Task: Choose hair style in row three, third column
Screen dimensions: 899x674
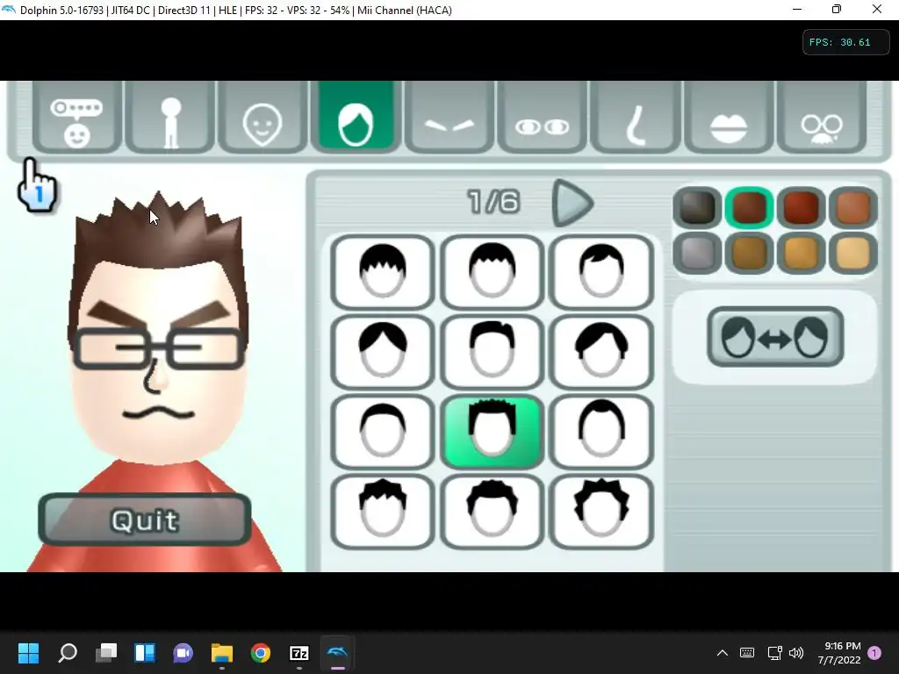Action: click(601, 432)
